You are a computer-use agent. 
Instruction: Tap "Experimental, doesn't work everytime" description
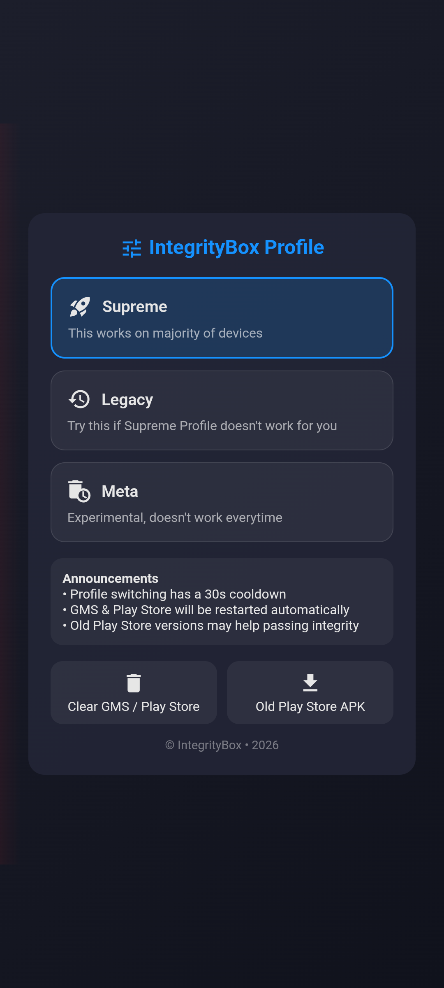[175, 517]
